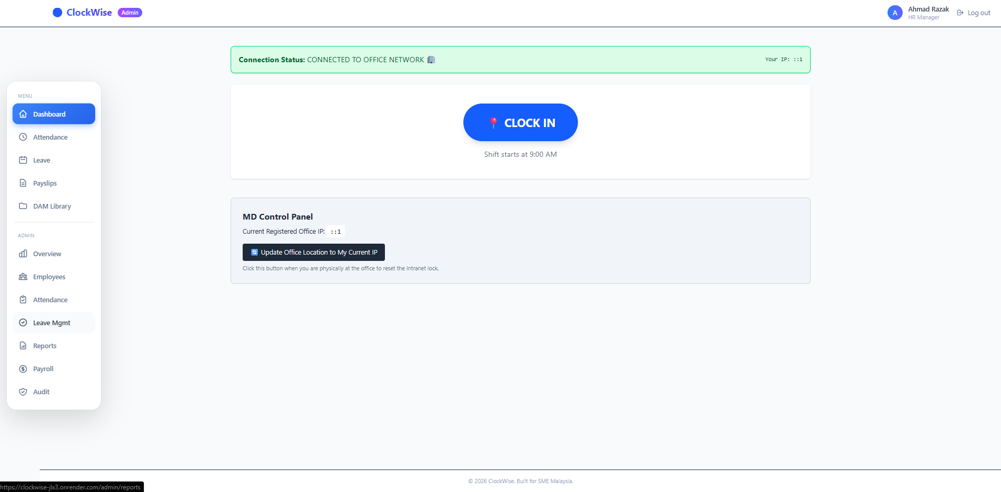
Task: Click the purple Admin badge
Action: (x=130, y=13)
